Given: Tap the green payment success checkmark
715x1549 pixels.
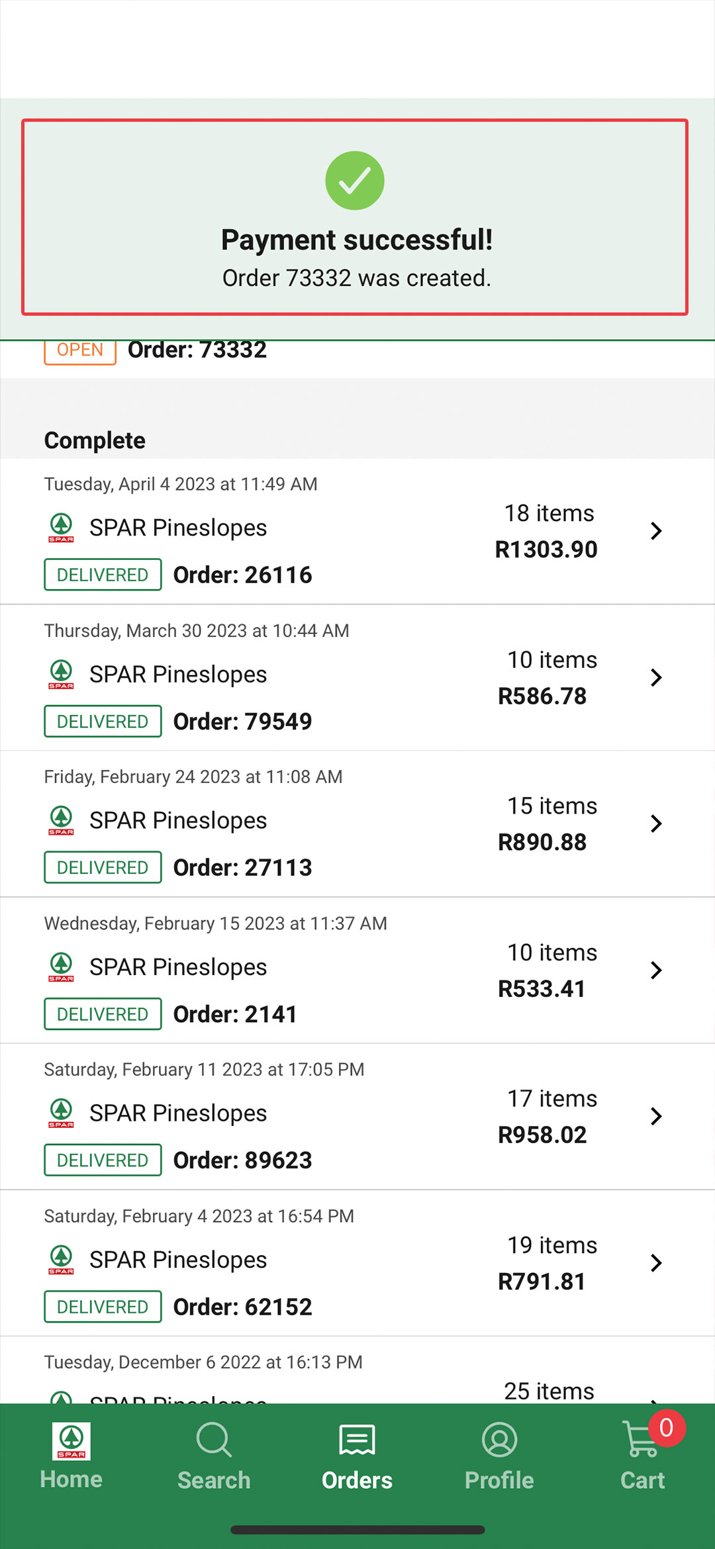Looking at the screenshot, I should point(355,181).
